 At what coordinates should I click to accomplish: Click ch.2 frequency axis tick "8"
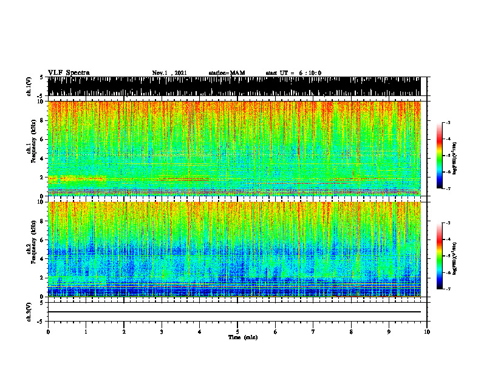(43, 221)
